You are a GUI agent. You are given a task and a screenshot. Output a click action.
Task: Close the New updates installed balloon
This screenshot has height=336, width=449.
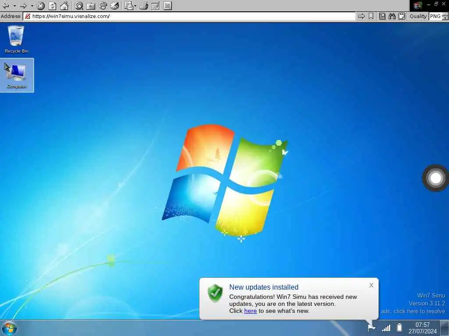371,285
